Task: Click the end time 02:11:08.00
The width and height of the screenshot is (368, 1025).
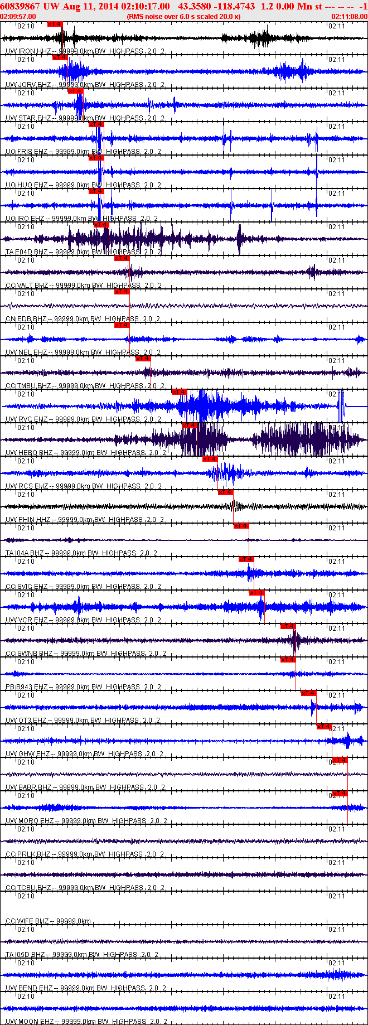Action: (350, 16)
